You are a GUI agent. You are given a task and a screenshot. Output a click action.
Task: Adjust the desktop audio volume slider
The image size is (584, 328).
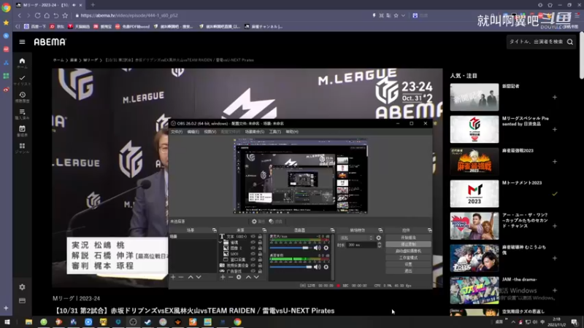291,267
